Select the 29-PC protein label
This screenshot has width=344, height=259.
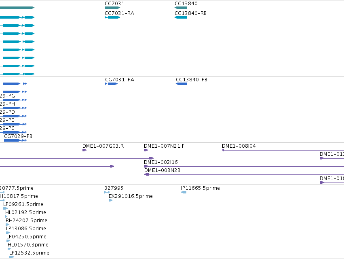point(7,128)
